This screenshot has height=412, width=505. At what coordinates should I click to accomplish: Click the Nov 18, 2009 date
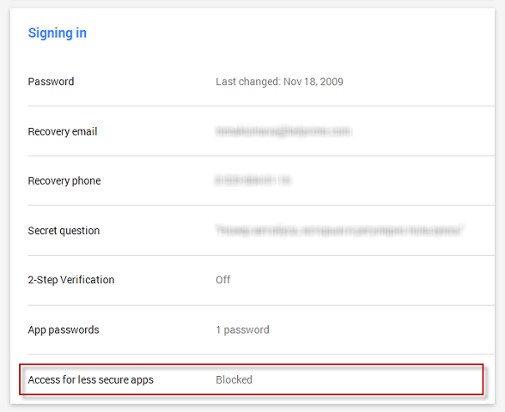point(313,82)
